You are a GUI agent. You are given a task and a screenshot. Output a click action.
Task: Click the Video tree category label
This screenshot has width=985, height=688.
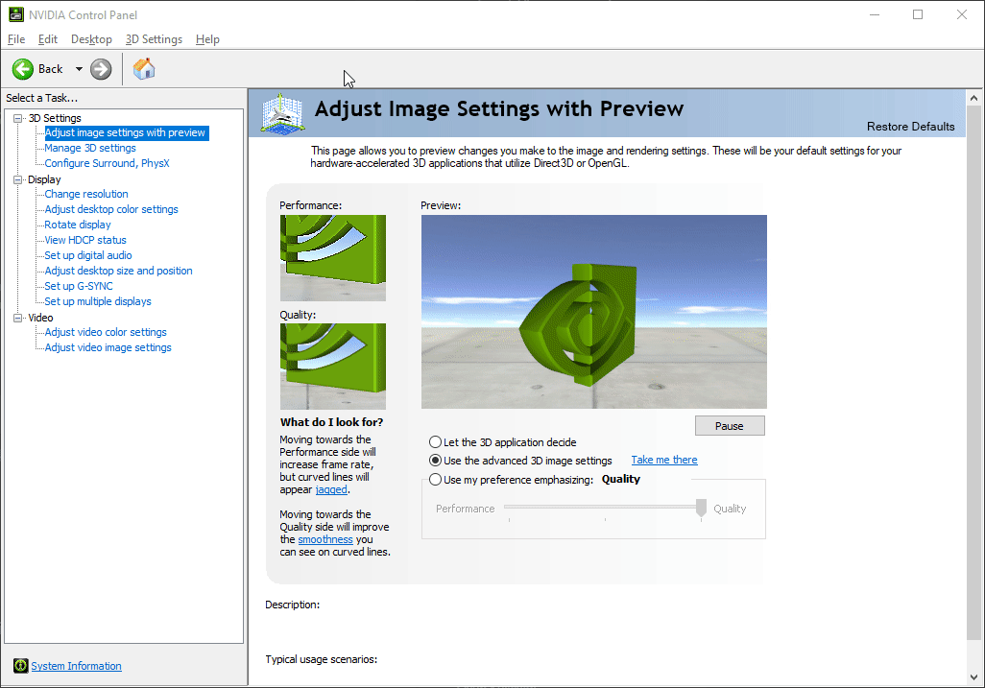pyautogui.click(x=40, y=318)
